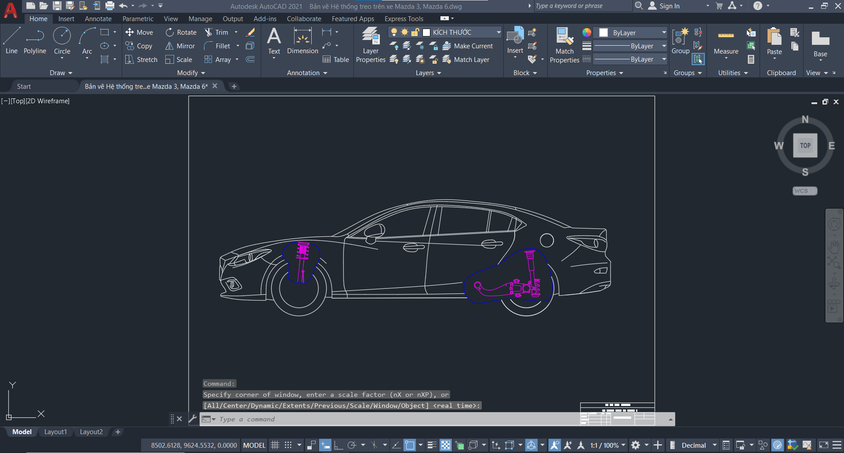Click the Hatch tool icon
This screenshot has height=453, width=844.
tap(105, 59)
